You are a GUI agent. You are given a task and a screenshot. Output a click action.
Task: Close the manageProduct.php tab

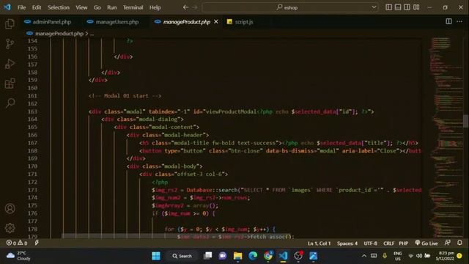(216, 21)
